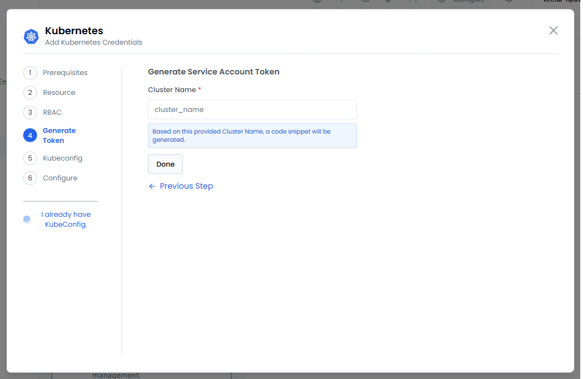Focus the Cluster Name input field
The height and width of the screenshot is (379, 583).
[252, 110]
